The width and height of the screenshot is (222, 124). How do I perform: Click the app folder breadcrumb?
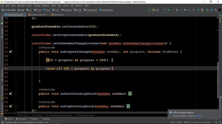click(x=21, y=10)
